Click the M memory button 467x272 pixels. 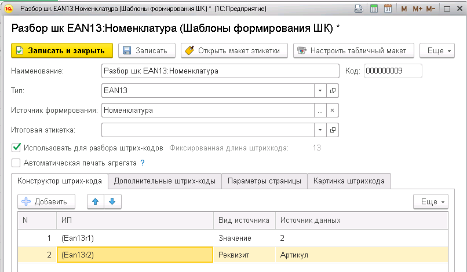tap(404, 9)
